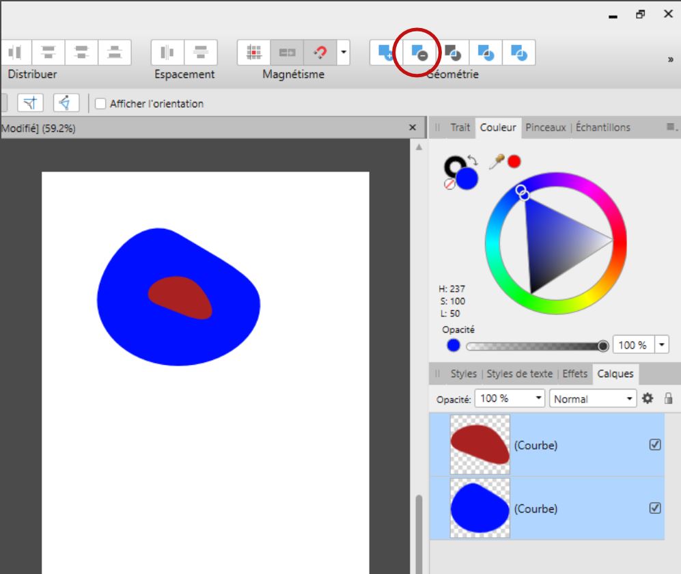
Task: Enable Afficher l'orientation checkbox
Action: pos(100,104)
